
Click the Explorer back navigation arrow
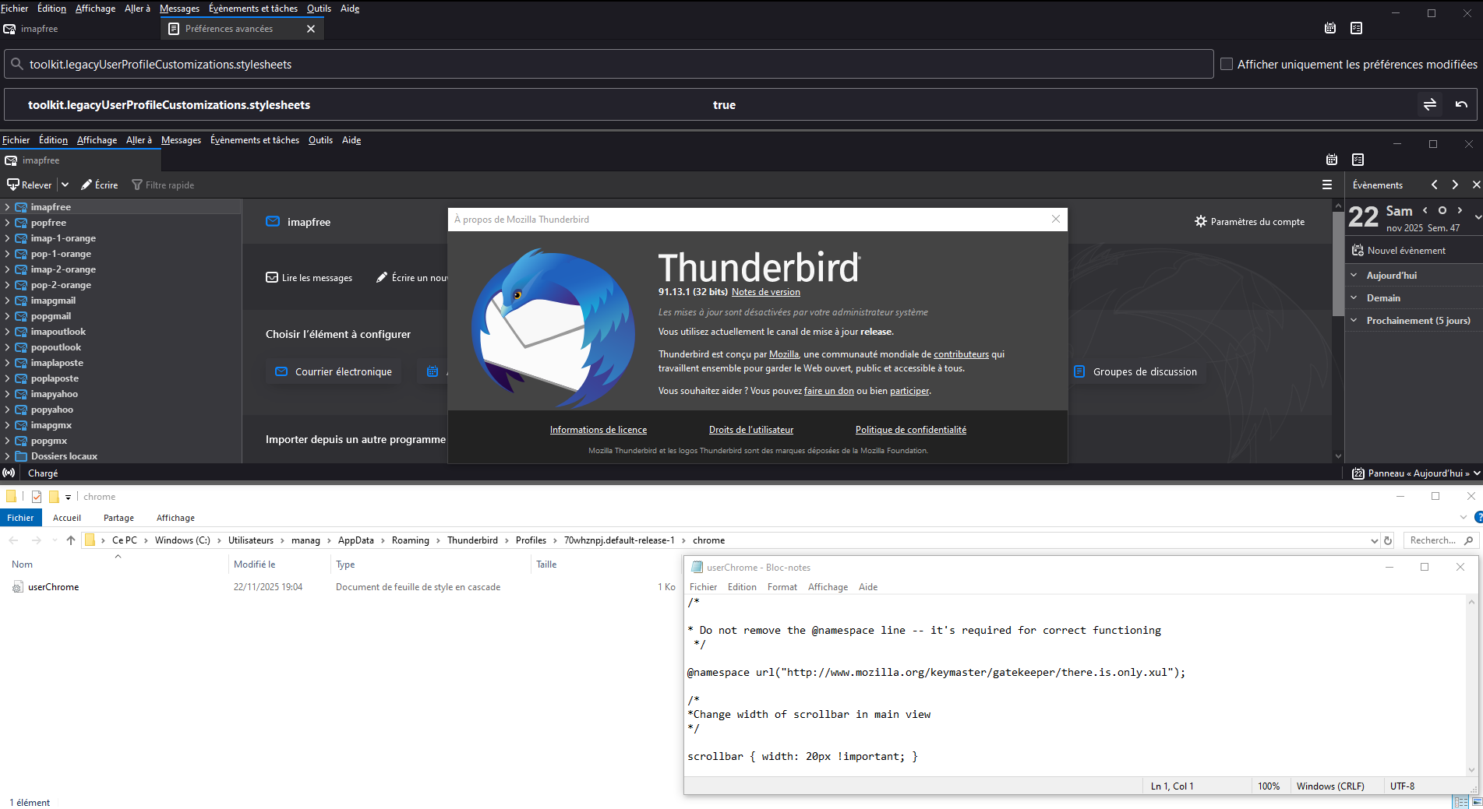[x=13, y=540]
